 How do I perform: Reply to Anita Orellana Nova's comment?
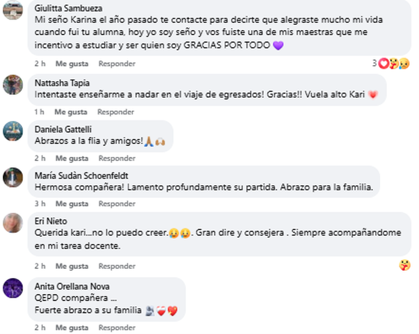[116, 328]
